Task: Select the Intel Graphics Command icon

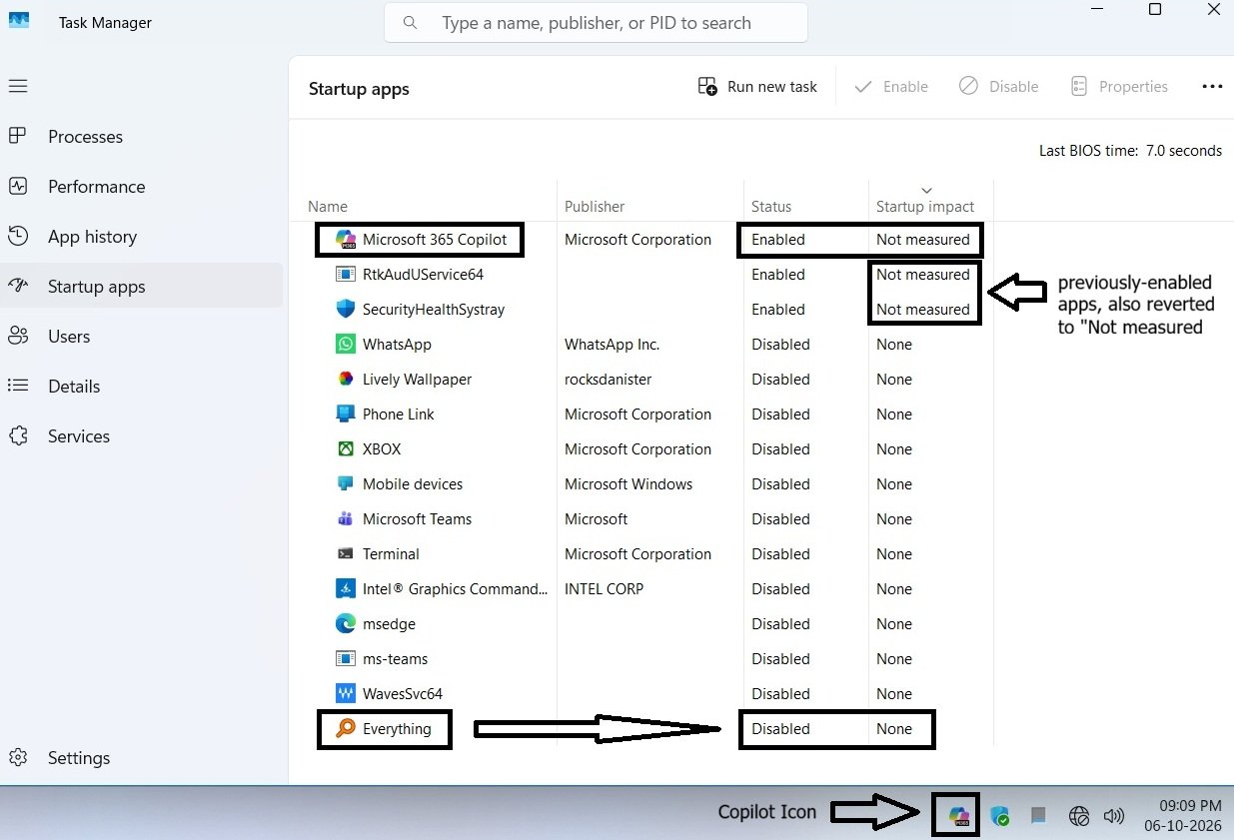Action: [x=346, y=589]
